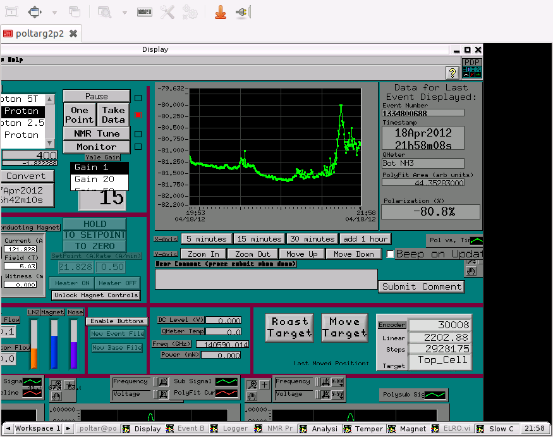This screenshot has height=437, width=553.
Task: Click the Roast Target button
Action: coord(289,328)
